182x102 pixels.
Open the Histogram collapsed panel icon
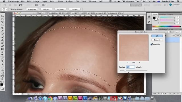pyautogui.click(x=149, y=17)
